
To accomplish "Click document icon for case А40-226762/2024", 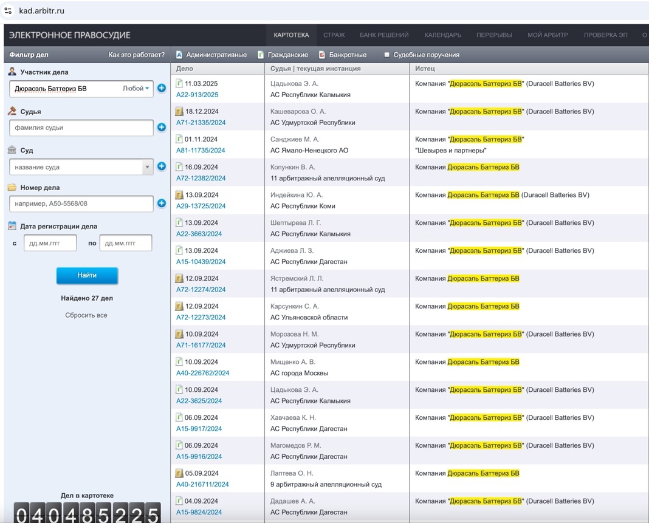I will pyautogui.click(x=179, y=361).
